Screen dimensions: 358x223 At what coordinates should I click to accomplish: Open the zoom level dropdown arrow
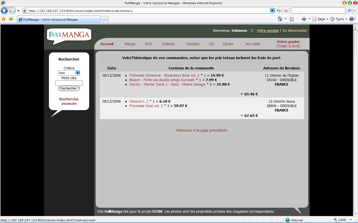click(351, 220)
